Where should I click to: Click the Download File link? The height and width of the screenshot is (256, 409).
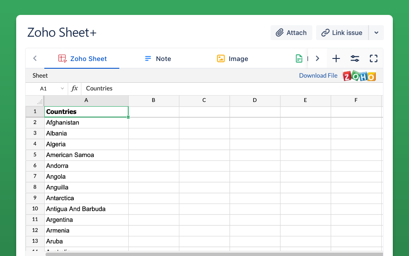tap(318, 76)
